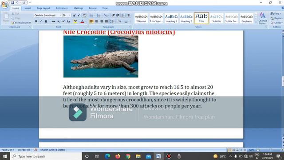Clear formatting with the eraser icon
This screenshot has width=284, height=160.
(84, 16)
